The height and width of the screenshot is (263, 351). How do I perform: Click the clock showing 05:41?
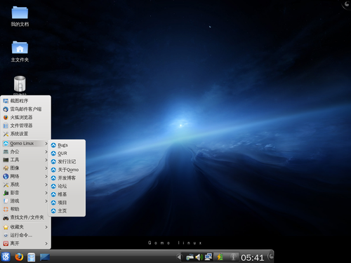[253, 257]
